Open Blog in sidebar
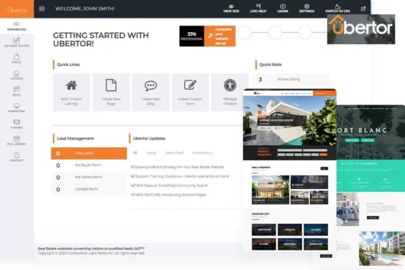Image resolution: width=405 pixels, height=270 pixels. click(16, 92)
